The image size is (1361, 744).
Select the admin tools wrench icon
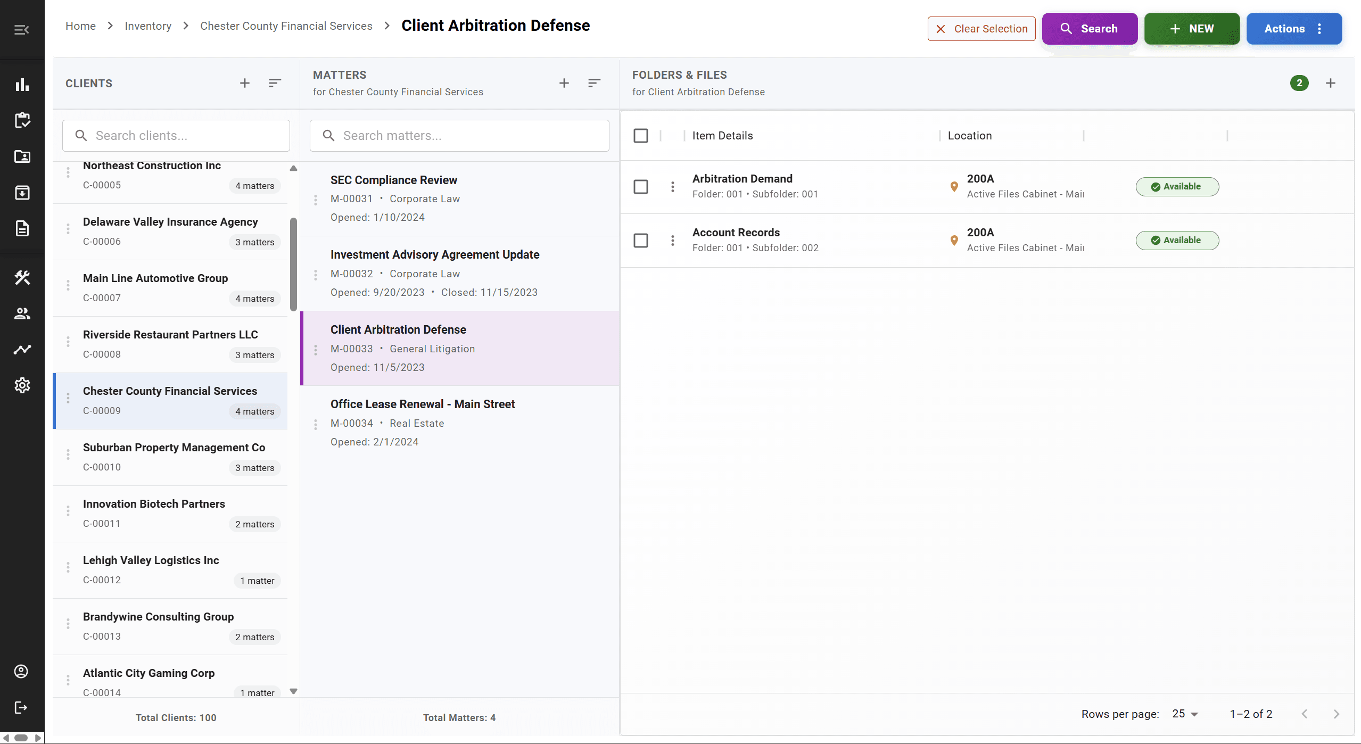[22, 277]
